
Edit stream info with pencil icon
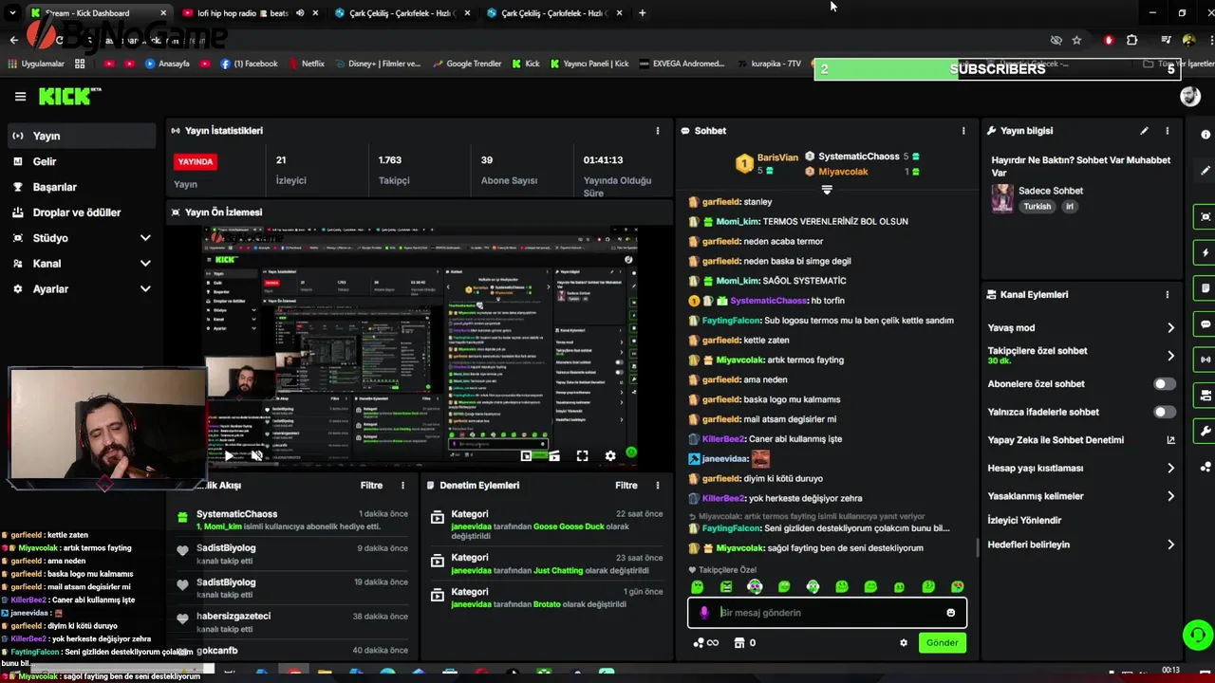point(1144,131)
